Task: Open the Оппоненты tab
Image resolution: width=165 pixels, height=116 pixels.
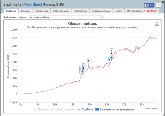Action: tap(41, 11)
